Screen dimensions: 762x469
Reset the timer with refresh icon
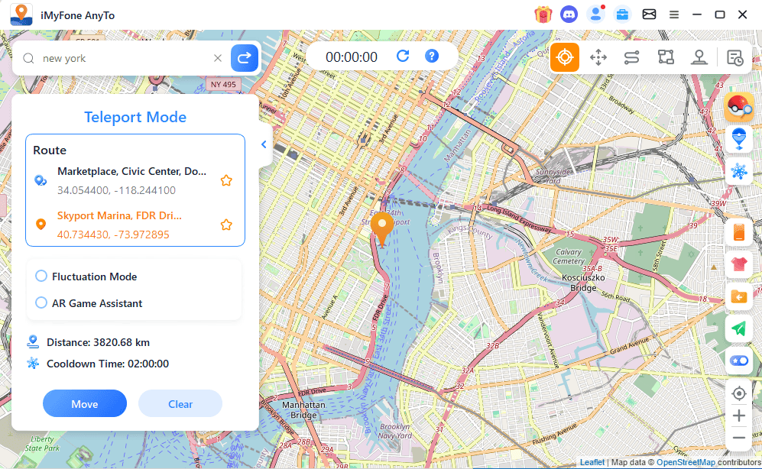tap(402, 57)
